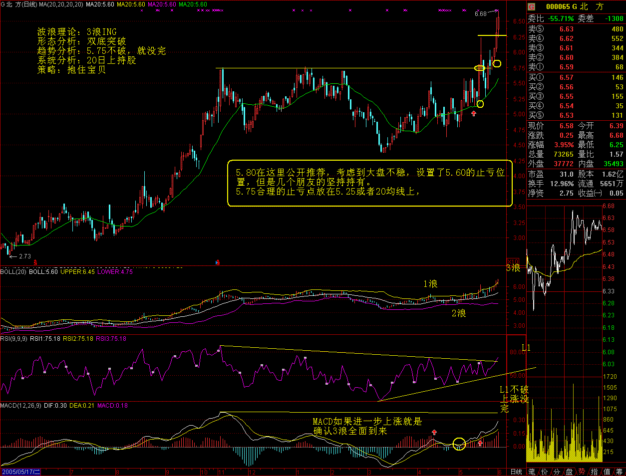626x476 pixels.
Task: Click the 股本 share capital 1.62亿
Action: tap(613, 174)
